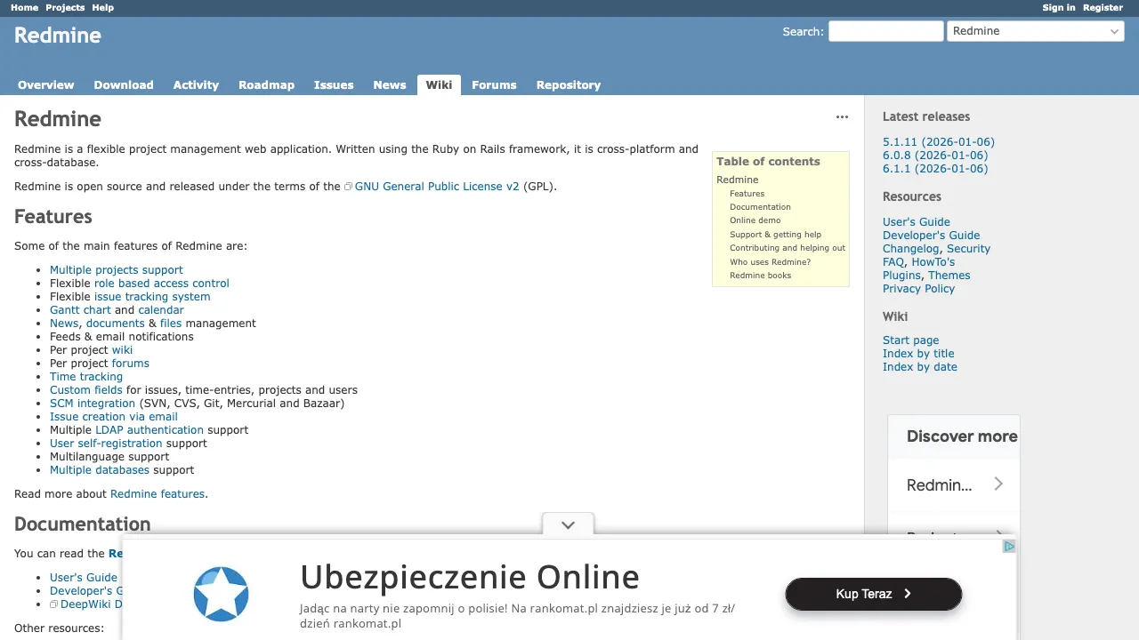Image resolution: width=1139 pixels, height=640 pixels.
Task: Sign in to Redmine
Action: (1058, 7)
